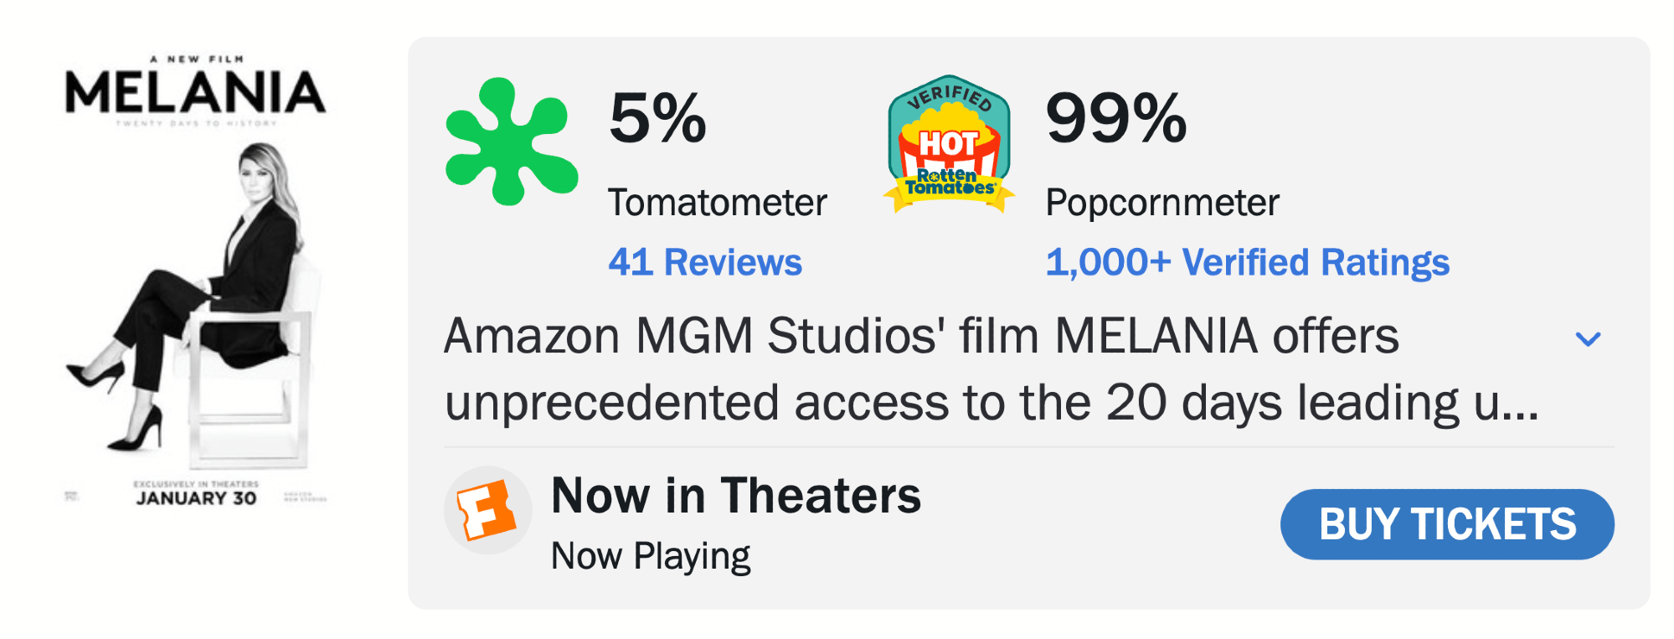Click the truncated 'unprecedented access' synopsis line
Image resolution: width=1674 pixels, height=639 pixels.
coord(991,403)
